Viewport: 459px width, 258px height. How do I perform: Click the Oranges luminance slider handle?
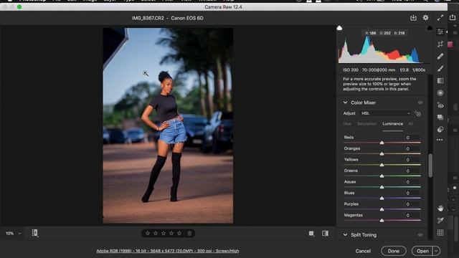(382, 153)
